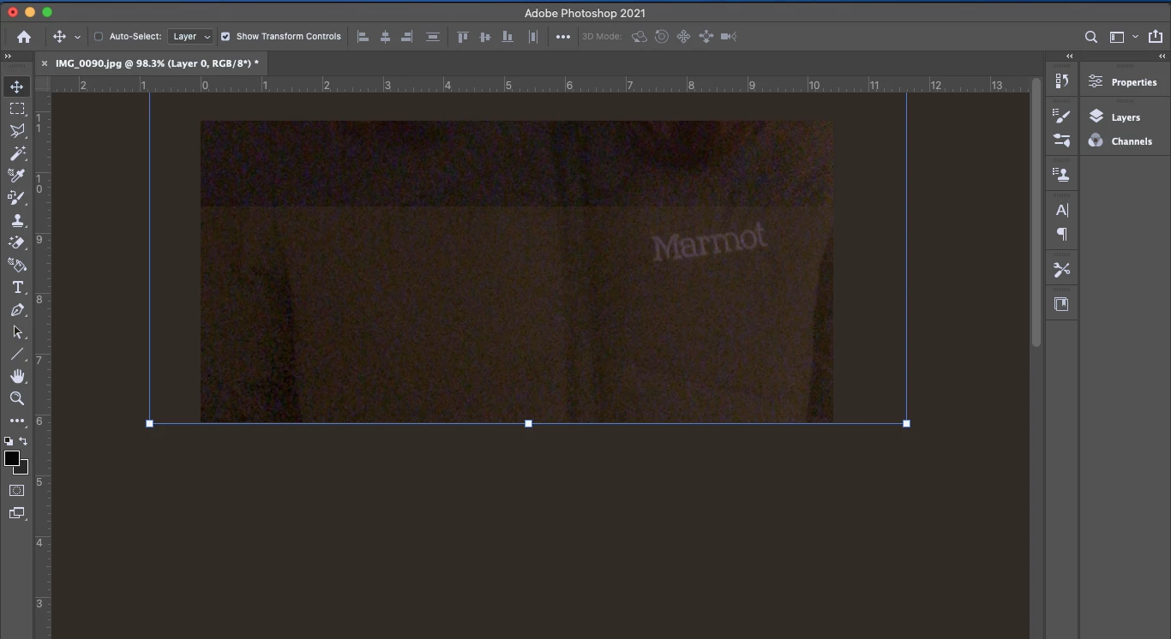Select the Move tool in the toolbox
Image resolution: width=1171 pixels, height=639 pixels.
point(17,87)
